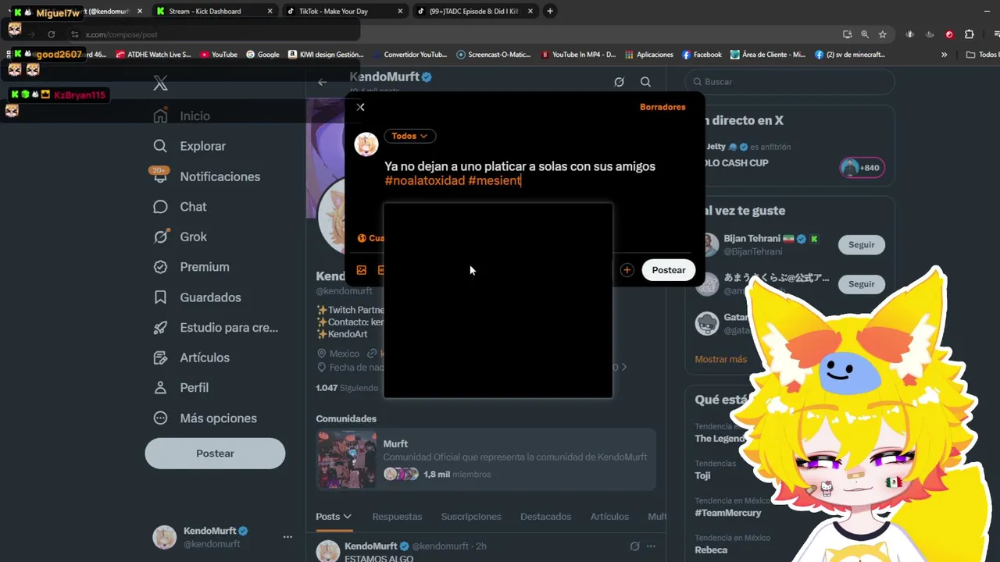Open the #TeamMercury trend
Screen dimensions: 1000x562
pyautogui.click(x=727, y=513)
